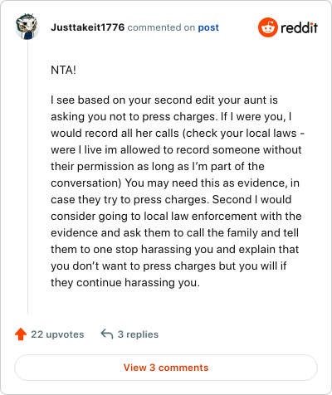Open Justtakeit1776's avatar image
The image size is (332, 395).
coord(27,27)
